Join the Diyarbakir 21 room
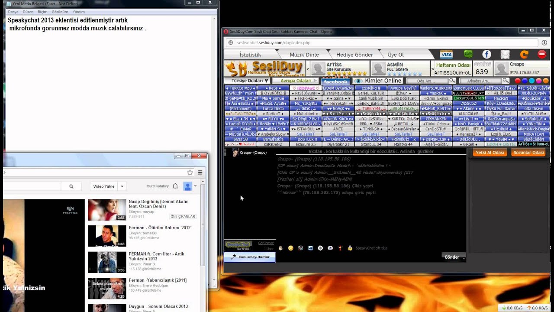The image size is (554, 312). click(338, 144)
